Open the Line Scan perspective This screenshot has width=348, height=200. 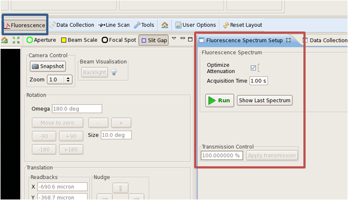coord(114,25)
